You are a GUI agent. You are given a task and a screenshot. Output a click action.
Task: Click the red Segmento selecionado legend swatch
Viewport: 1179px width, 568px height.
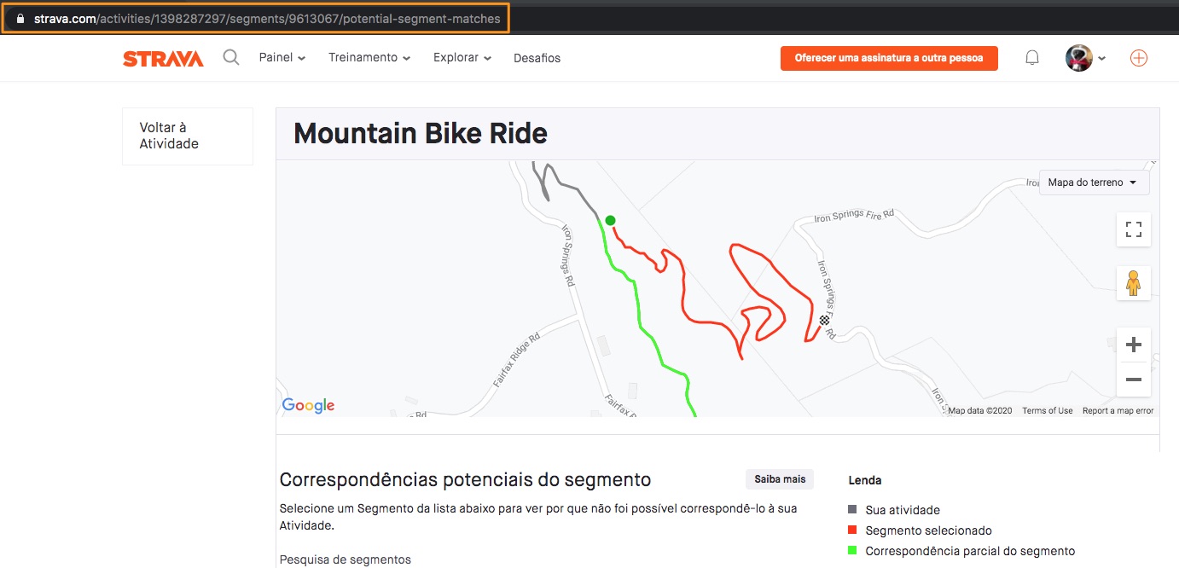point(852,530)
